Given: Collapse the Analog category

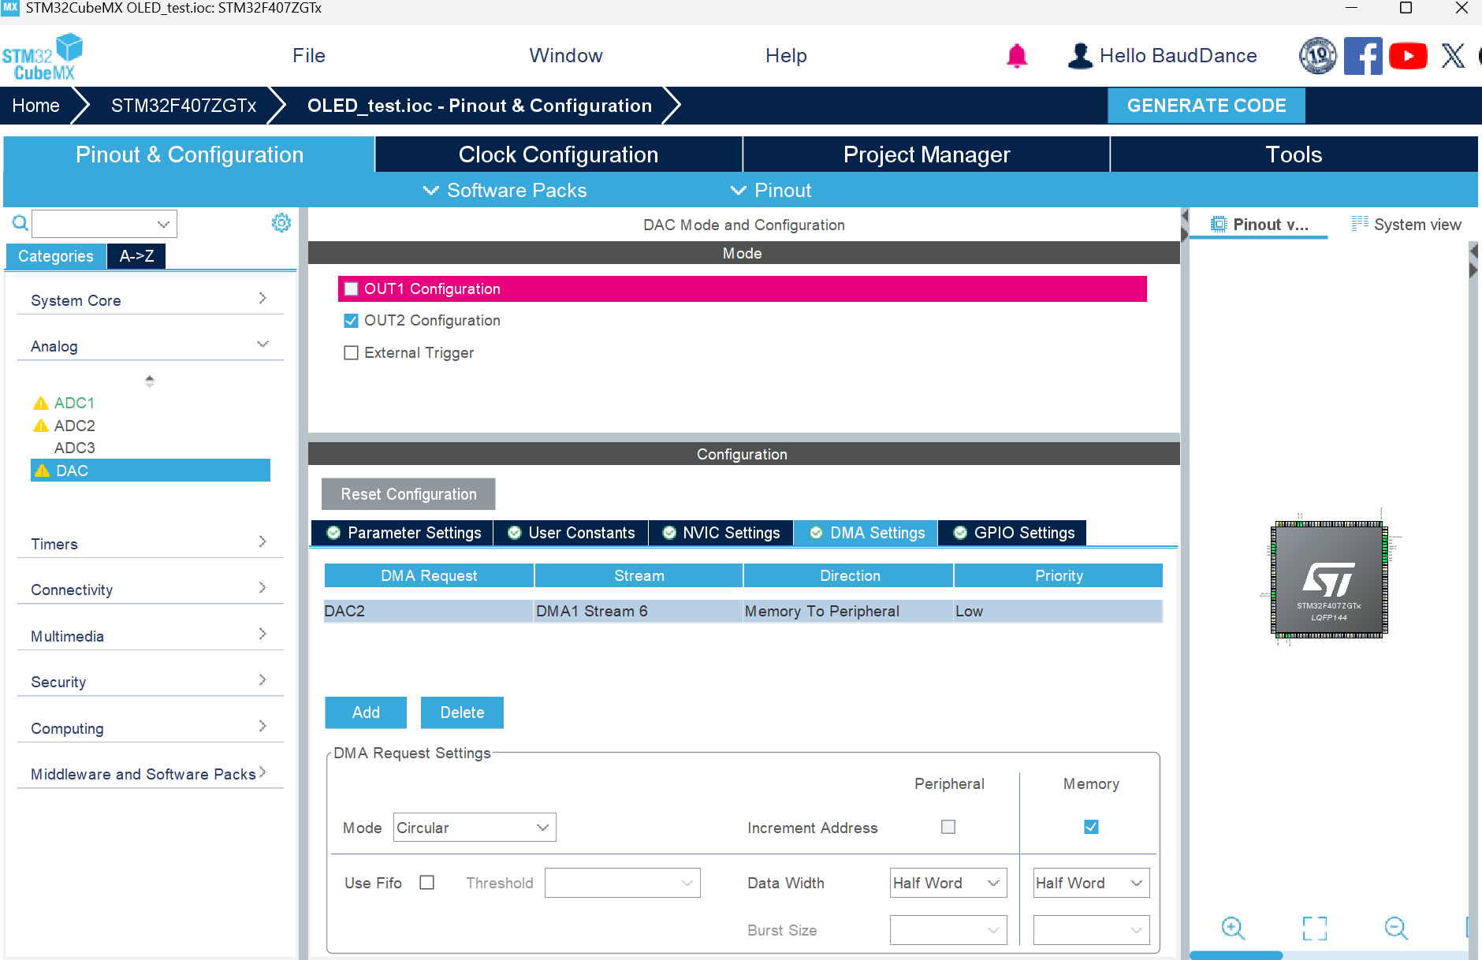Looking at the screenshot, I should [150, 346].
